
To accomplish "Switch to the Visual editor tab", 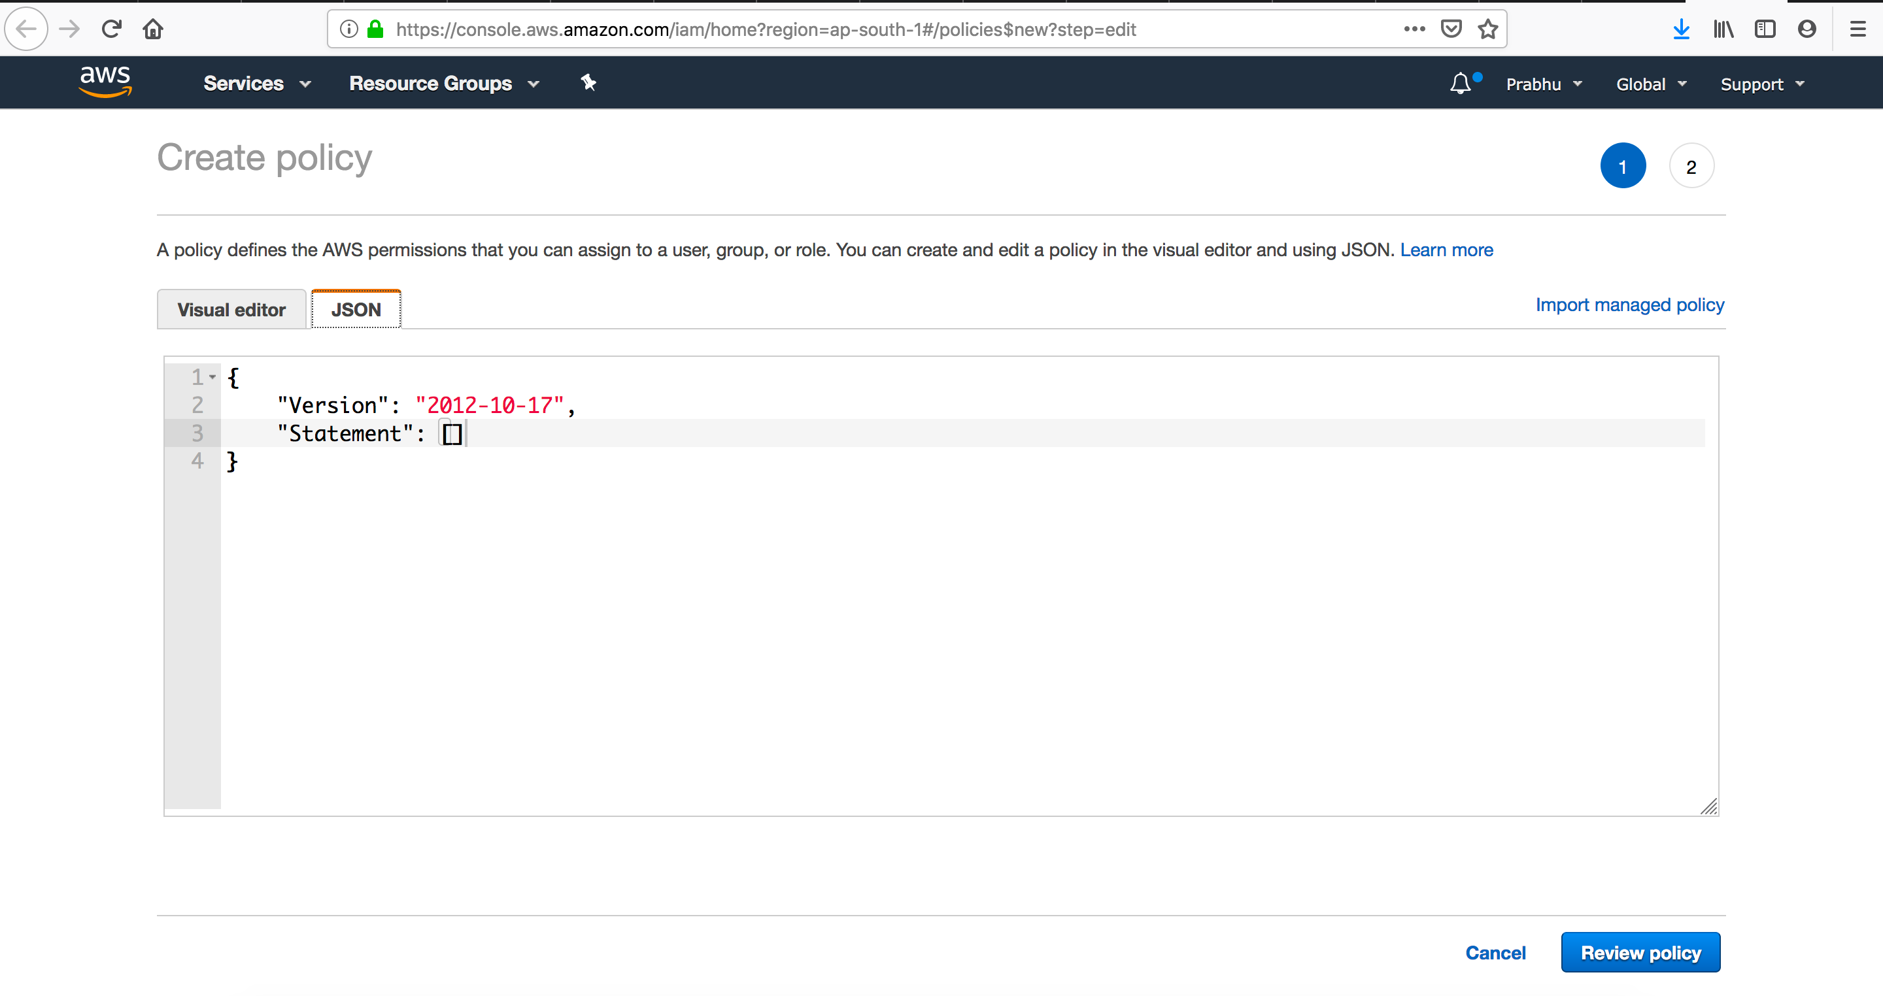I will click(231, 310).
